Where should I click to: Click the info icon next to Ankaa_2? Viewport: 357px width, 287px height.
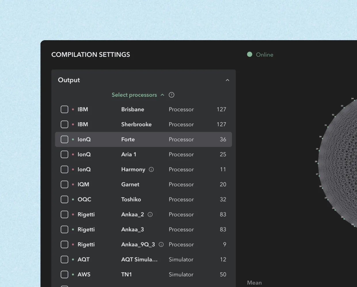pos(150,215)
